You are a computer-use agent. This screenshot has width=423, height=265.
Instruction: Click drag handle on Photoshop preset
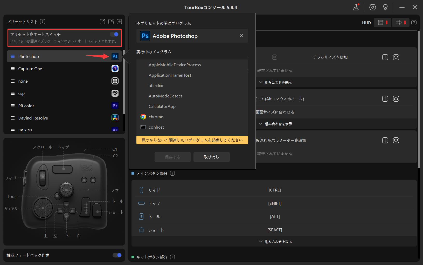coord(12,56)
